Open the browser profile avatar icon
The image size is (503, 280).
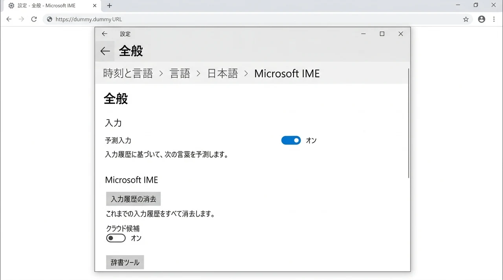481,19
